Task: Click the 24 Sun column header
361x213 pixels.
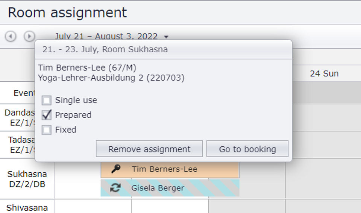Action: pyautogui.click(x=324, y=74)
